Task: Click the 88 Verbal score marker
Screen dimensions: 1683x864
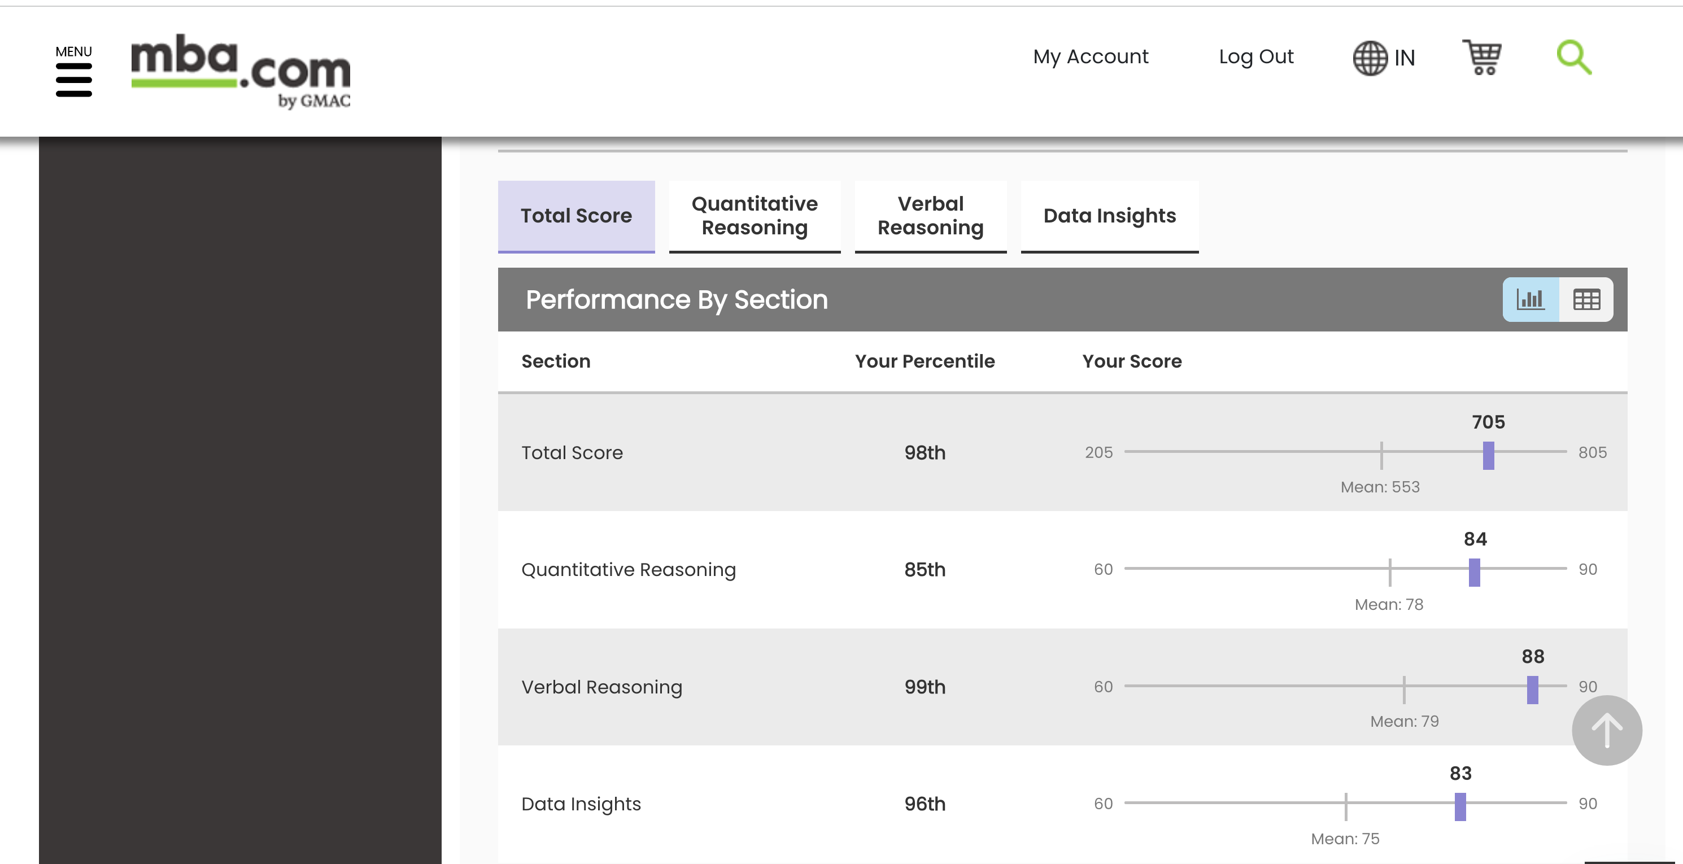Action: (x=1532, y=690)
